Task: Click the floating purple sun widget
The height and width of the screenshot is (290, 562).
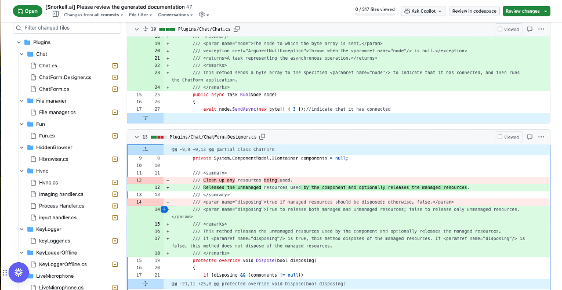Action: 19,273
